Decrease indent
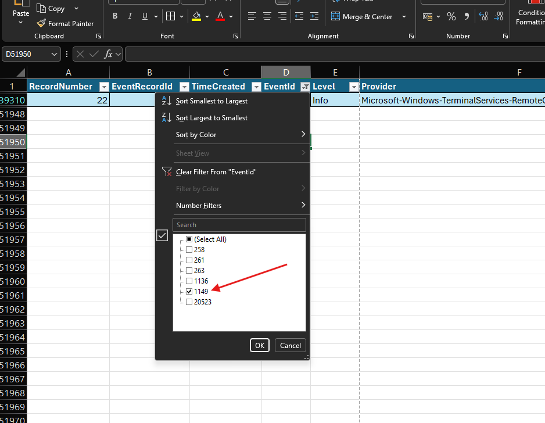This screenshot has width=545, height=423. (299, 16)
